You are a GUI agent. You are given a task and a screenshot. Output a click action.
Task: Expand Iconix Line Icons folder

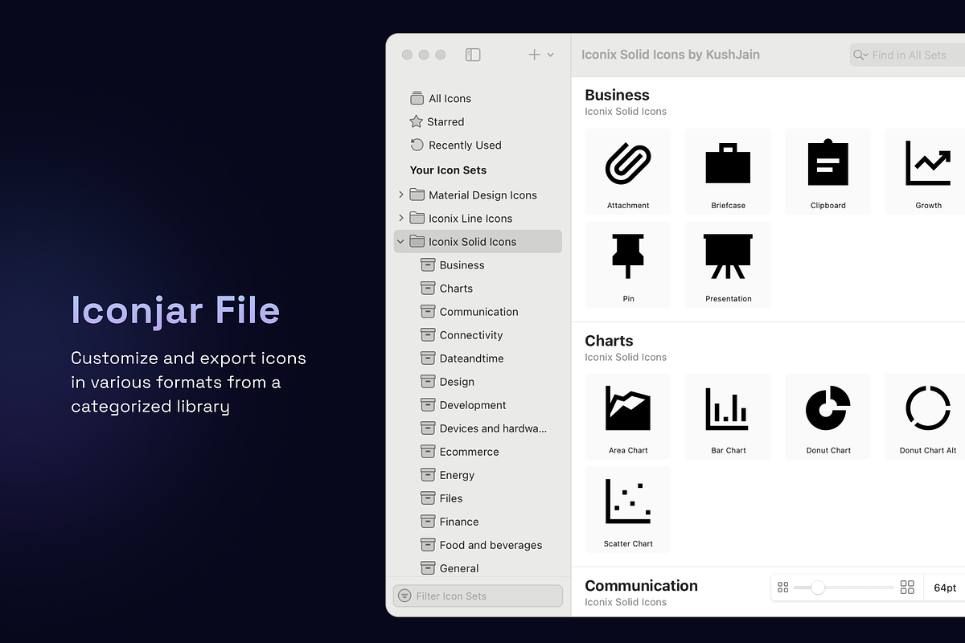click(401, 218)
